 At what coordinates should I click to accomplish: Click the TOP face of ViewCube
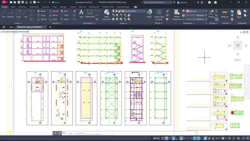point(238,45)
